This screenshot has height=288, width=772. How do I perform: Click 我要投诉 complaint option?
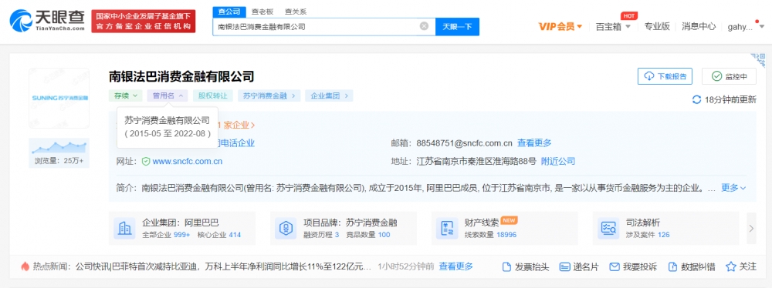[633, 267]
